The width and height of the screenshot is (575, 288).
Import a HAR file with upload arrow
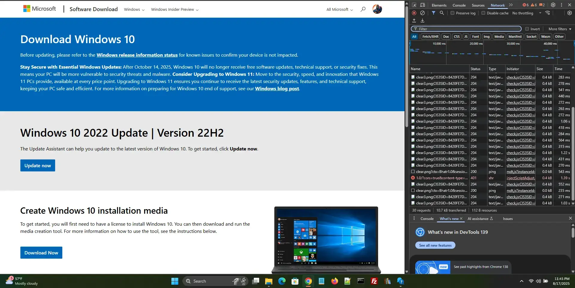(x=414, y=21)
